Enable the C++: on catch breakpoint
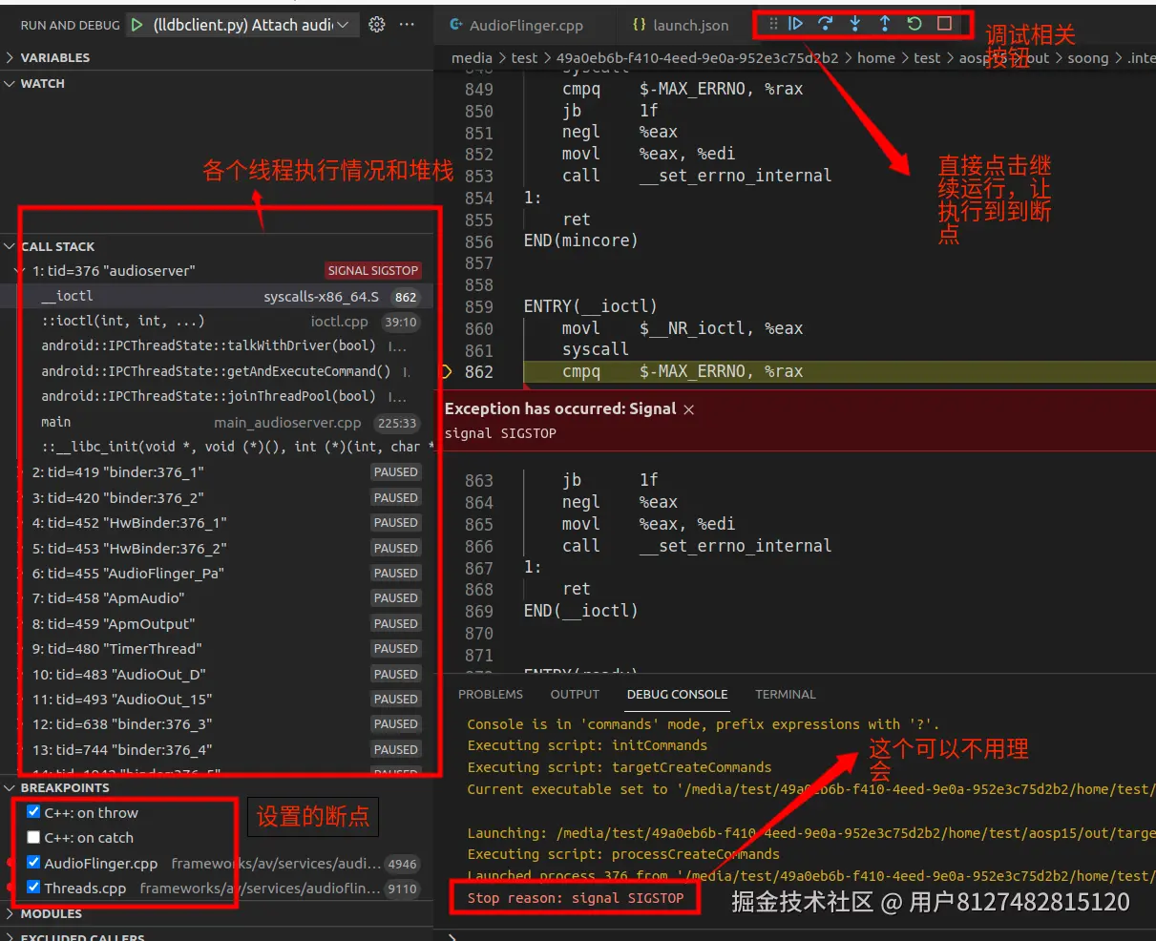 tap(33, 837)
